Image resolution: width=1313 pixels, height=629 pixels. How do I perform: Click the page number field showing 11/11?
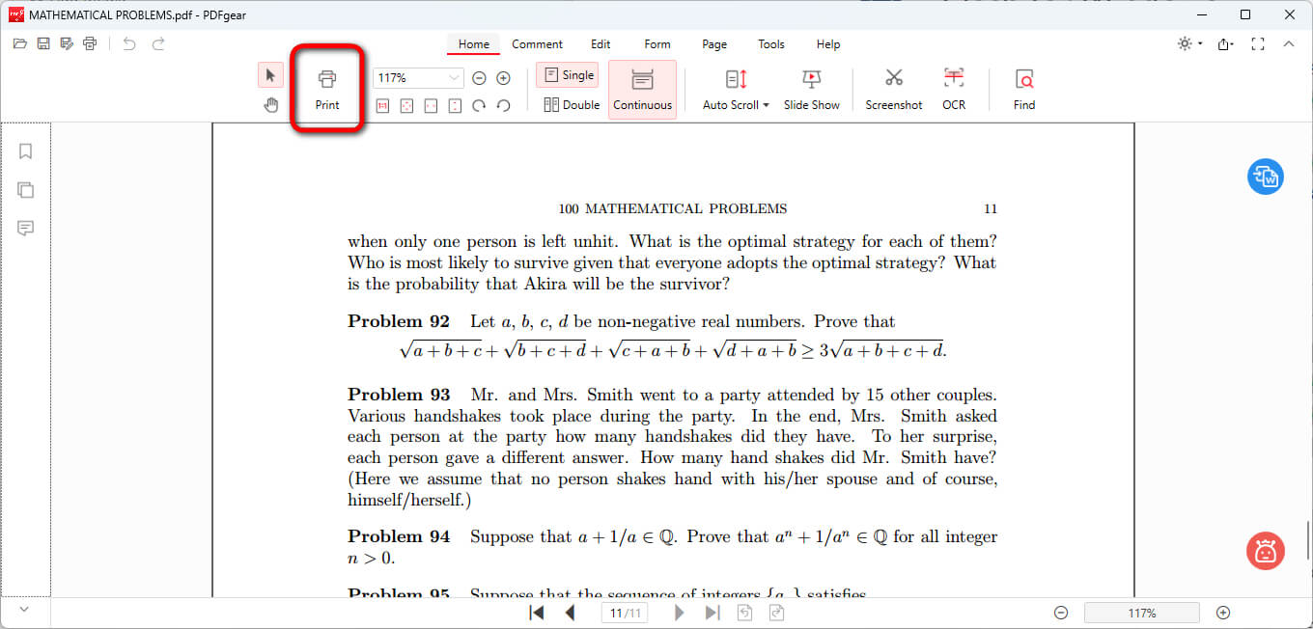tap(624, 614)
